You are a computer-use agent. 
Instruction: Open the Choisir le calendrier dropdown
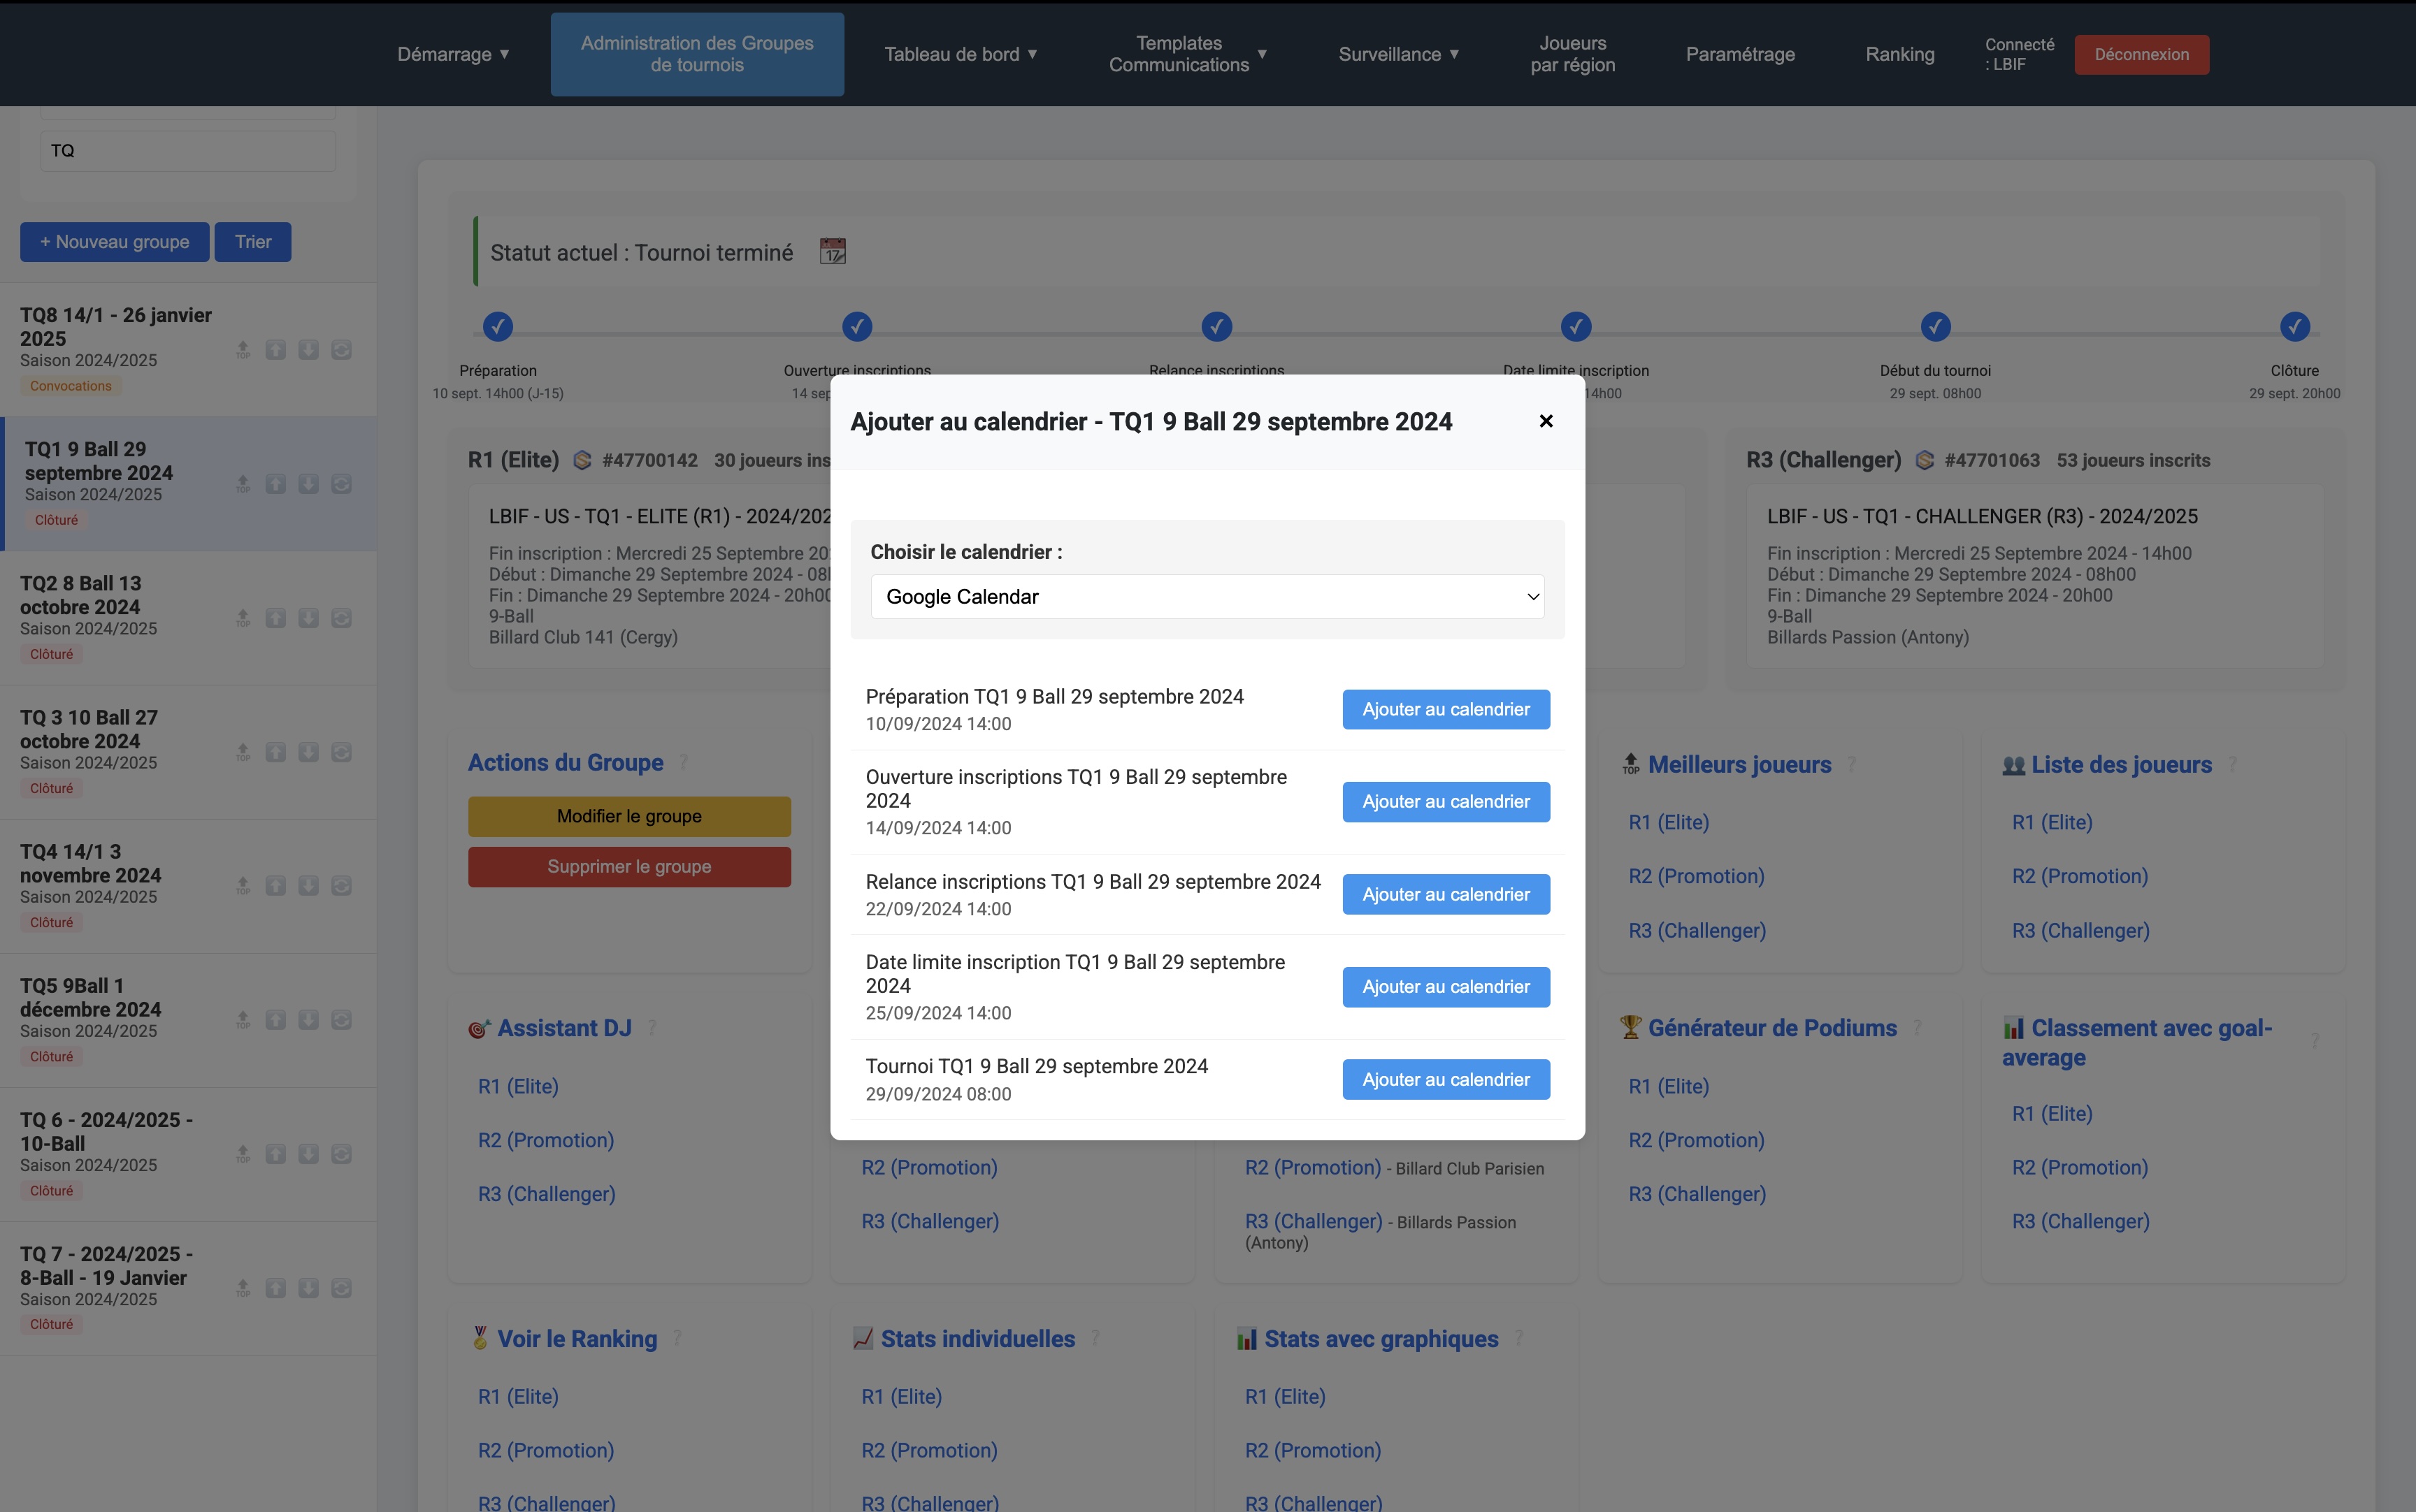[1207, 597]
